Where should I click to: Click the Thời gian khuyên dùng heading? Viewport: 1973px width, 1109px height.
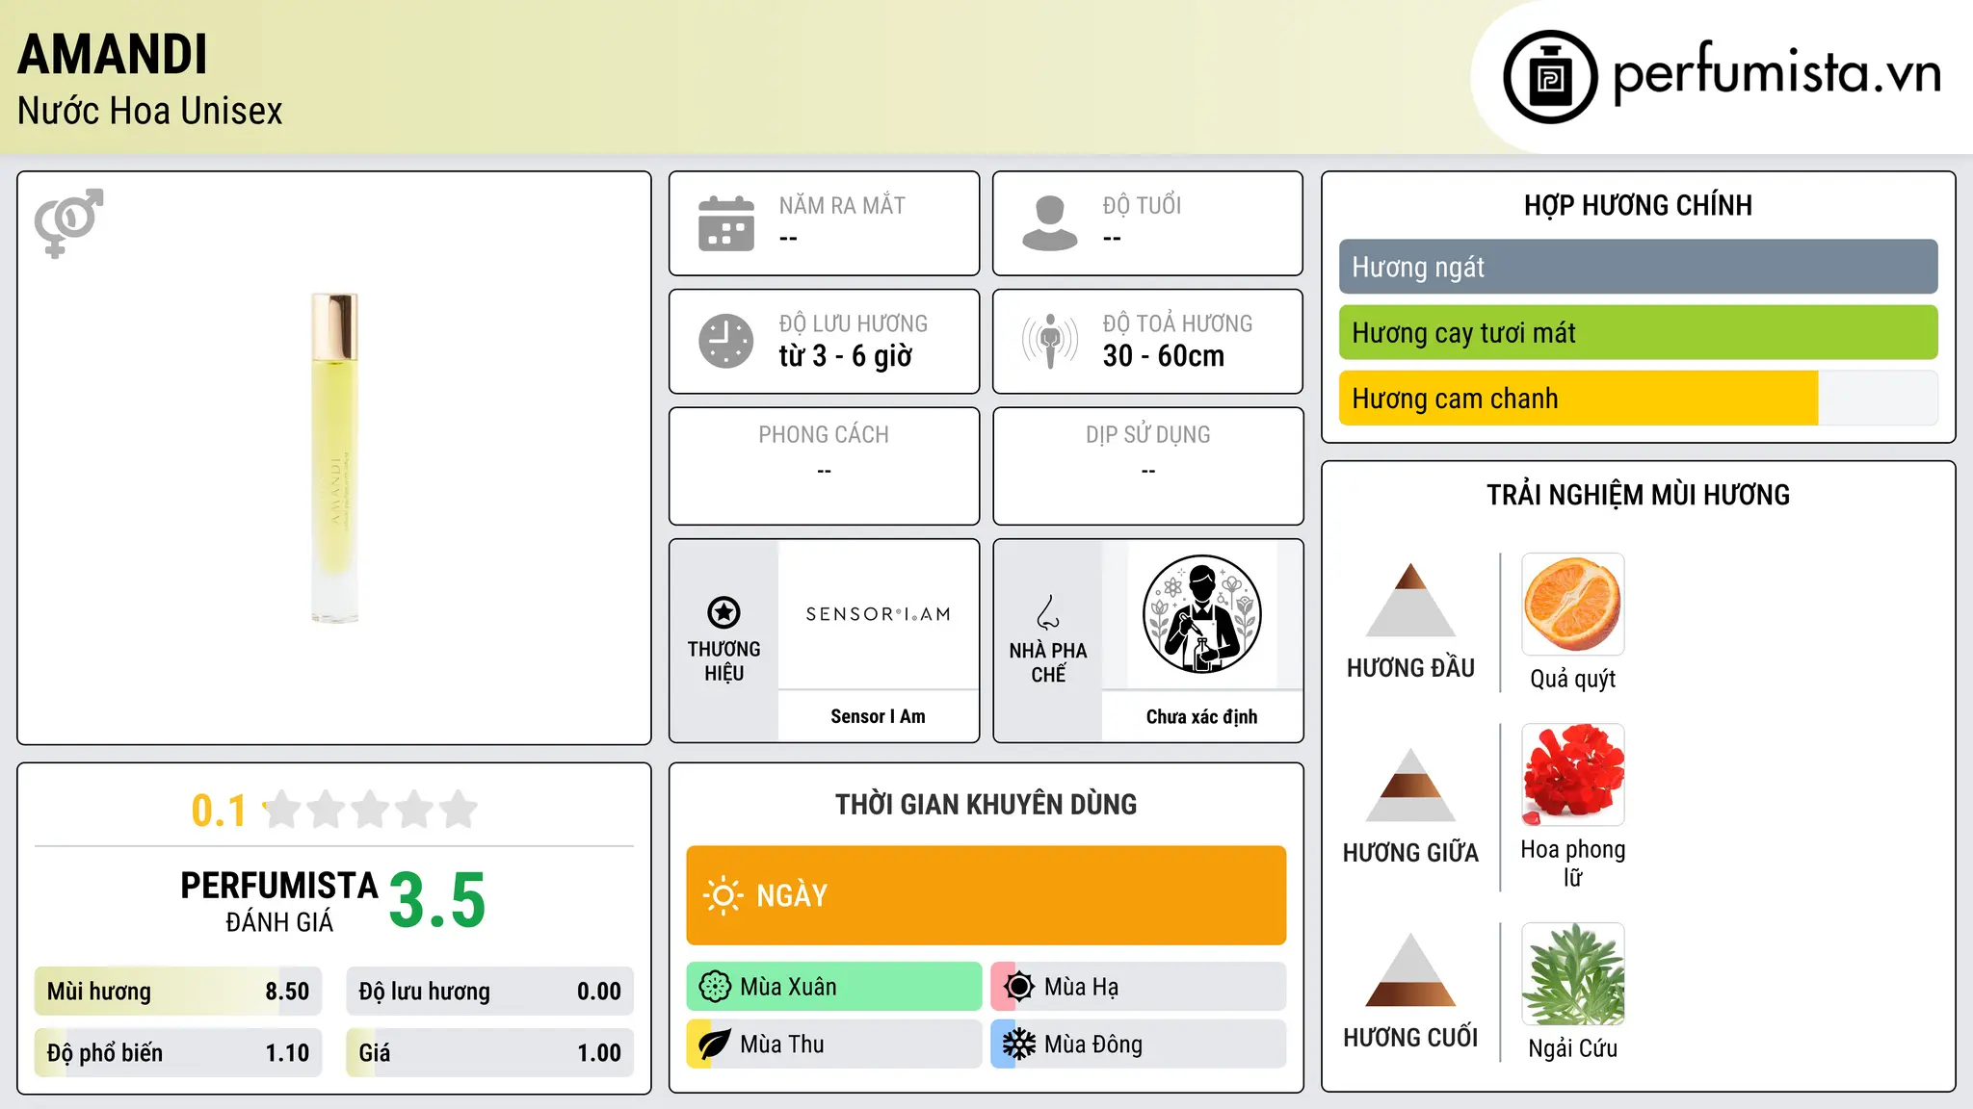coord(986,804)
